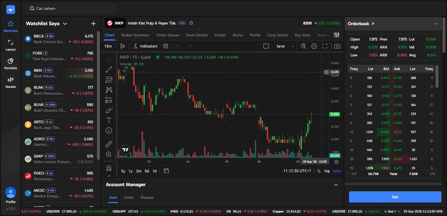The image size is (447, 216).
Task: Select the emoji icons tool
Action: [x=109, y=131]
